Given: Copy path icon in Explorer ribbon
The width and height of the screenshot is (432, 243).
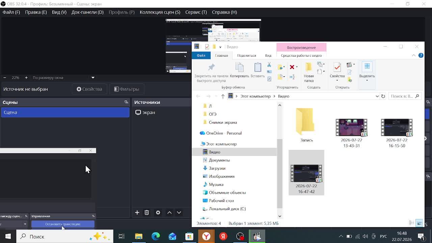Looking at the screenshot, I should (x=269, y=72).
